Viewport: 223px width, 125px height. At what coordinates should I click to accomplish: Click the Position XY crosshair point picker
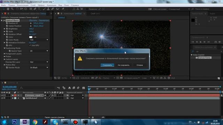[31, 23]
